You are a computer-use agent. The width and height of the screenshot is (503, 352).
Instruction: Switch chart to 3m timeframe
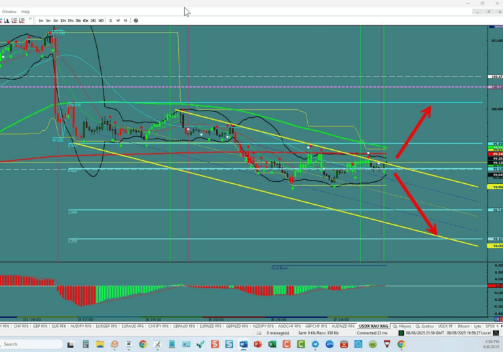pos(48,20)
